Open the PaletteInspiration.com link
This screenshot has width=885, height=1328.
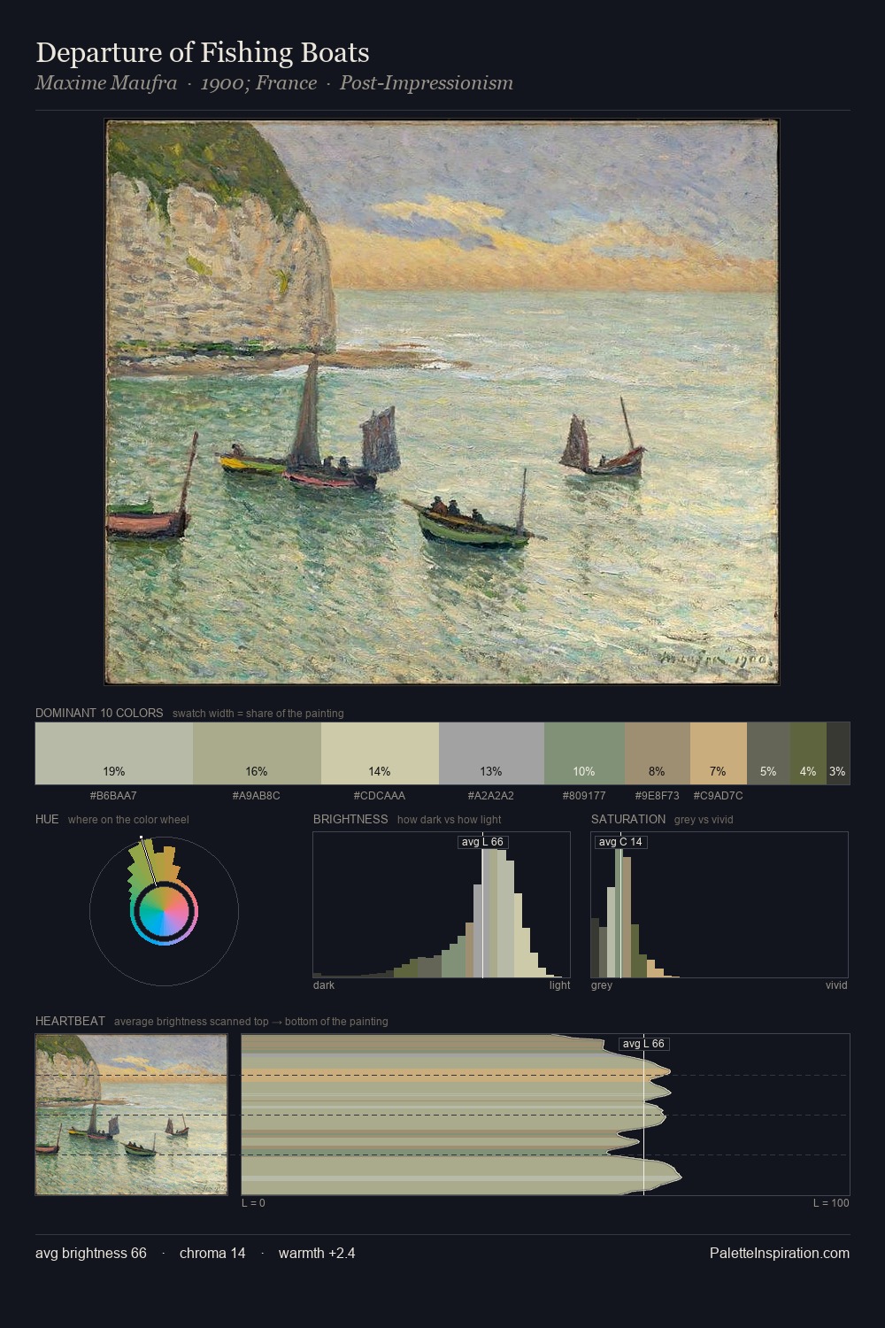780,1253
